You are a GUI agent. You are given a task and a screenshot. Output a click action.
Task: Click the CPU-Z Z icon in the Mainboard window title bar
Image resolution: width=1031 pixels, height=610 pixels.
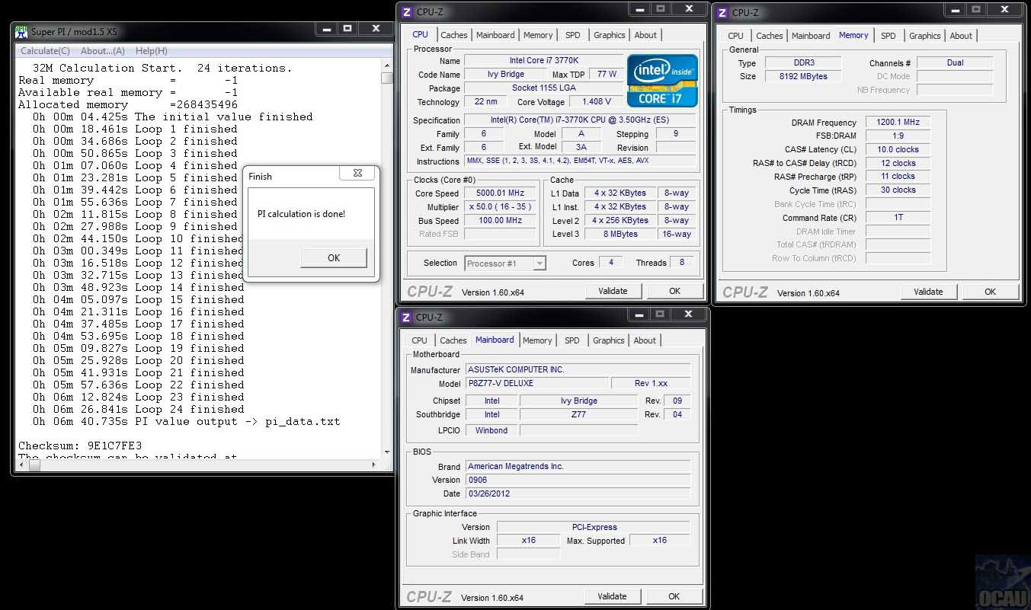coord(406,318)
